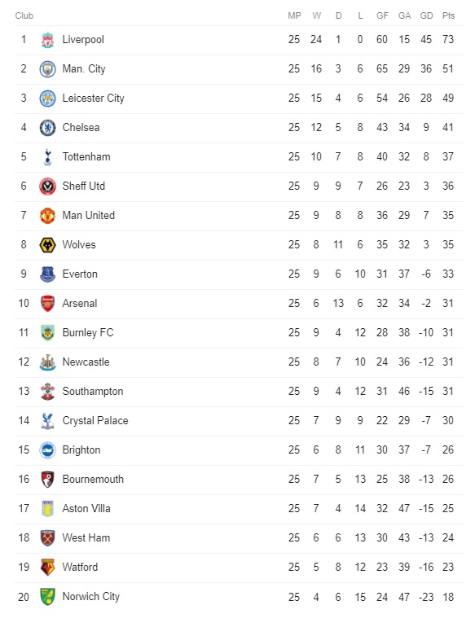
Task: Click the Liverpool club crest icon
Action: (x=47, y=40)
